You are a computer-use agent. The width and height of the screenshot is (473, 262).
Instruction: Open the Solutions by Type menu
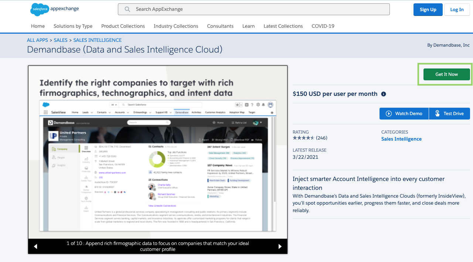click(x=73, y=26)
